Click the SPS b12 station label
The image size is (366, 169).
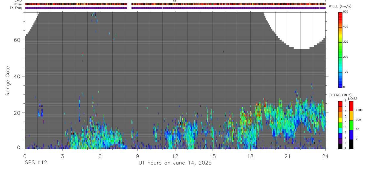coord(36,163)
